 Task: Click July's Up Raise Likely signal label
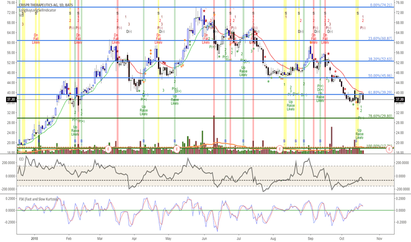243,71
